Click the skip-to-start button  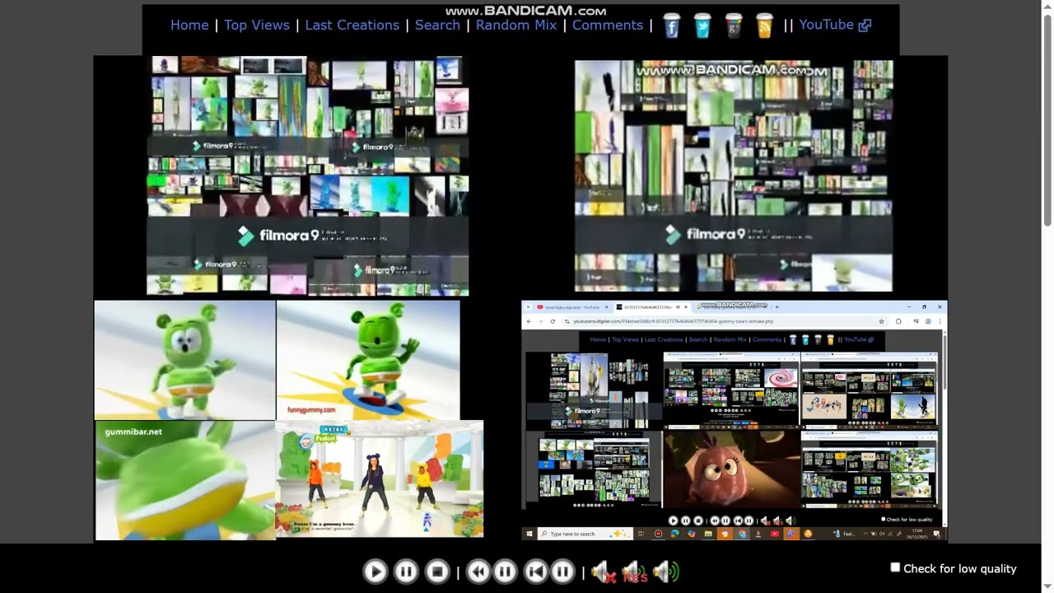click(536, 572)
